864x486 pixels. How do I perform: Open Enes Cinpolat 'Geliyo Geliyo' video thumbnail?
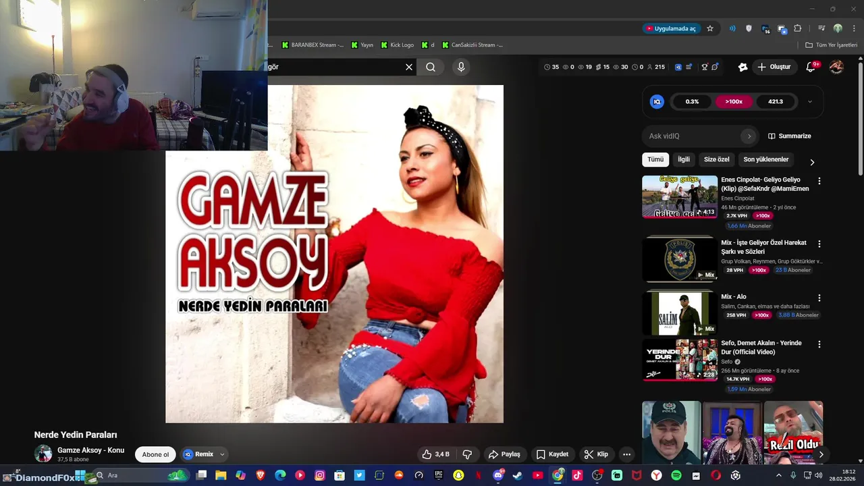(x=680, y=196)
